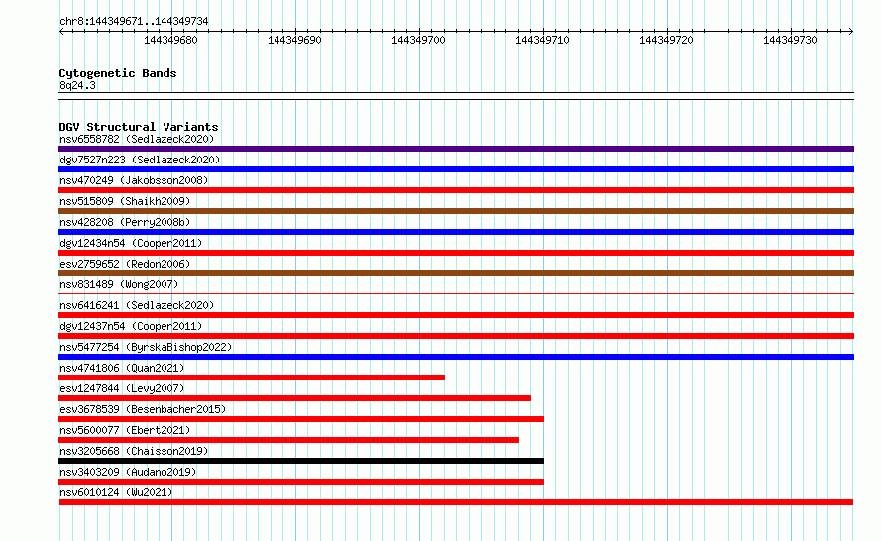Open dgv7527n223 (Sedlazeck2020) variant label
The image size is (882, 541).
140,160
